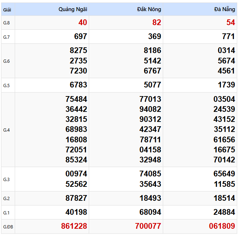Click the number 697
Image resolution: width=239 pixels, height=237 pixels.
click(x=81, y=37)
